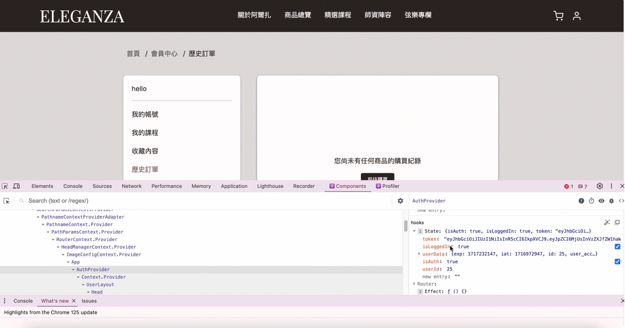Click the component tree scrollbar thumb

click(x=406, y=226)
